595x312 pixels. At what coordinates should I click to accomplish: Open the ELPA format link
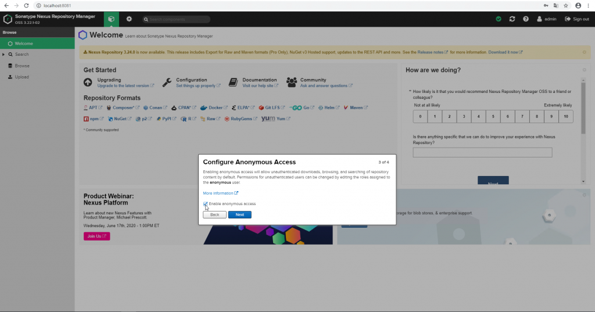tap(243, 108)
